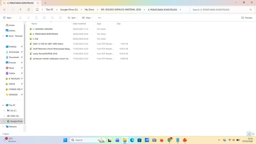Click the search magnifier icon in search box
This screenshot has width=256, height=144.
pos(251,10)
